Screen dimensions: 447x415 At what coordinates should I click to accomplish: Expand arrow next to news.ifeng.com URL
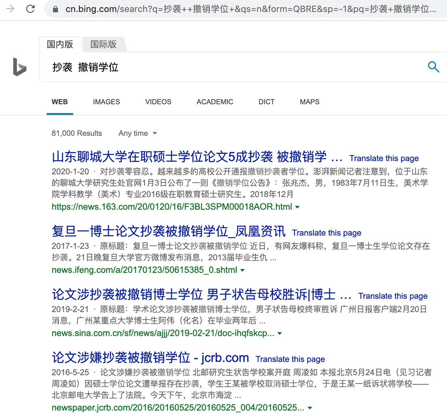click(242, 270)
